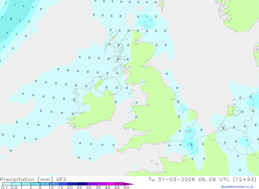Image resolution: width=259 pixels, height=189 pixels.
Task: Click the 'GFS' model label
Action: coord(61,179)
